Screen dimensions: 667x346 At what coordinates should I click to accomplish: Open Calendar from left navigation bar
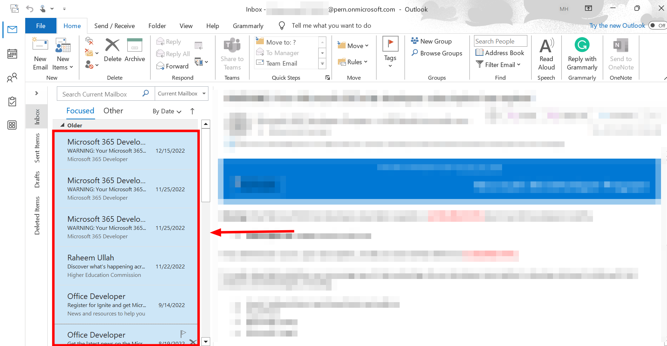click(12, 54)
